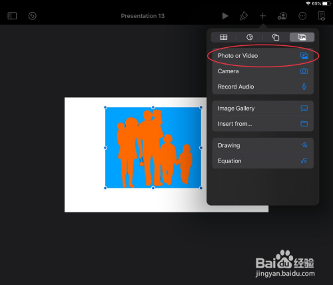The width and height of the screenshot is (333, 285).
Task: Open the slide navigator sidebar icon
Action: [12, 16]
